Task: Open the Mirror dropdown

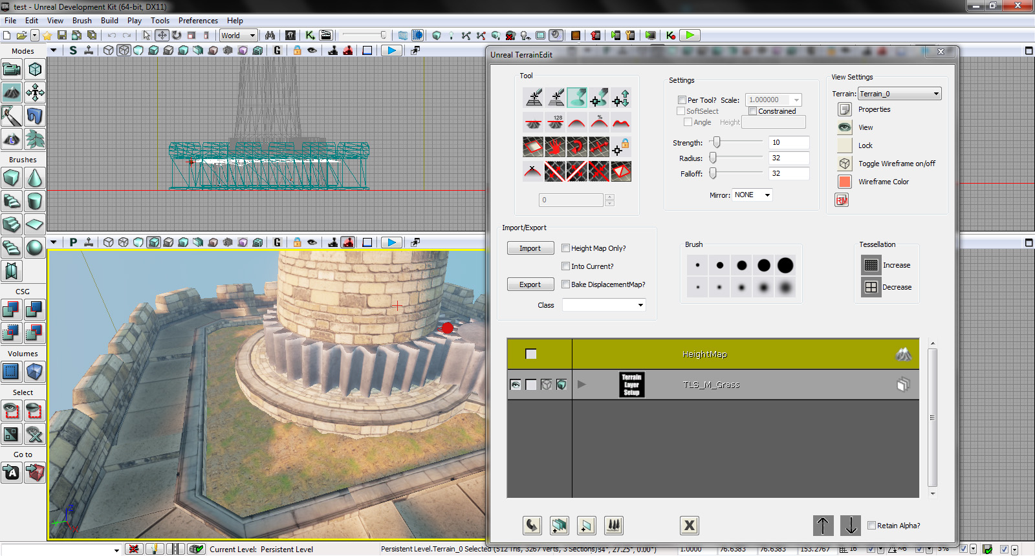Action: tap(752, 195)
